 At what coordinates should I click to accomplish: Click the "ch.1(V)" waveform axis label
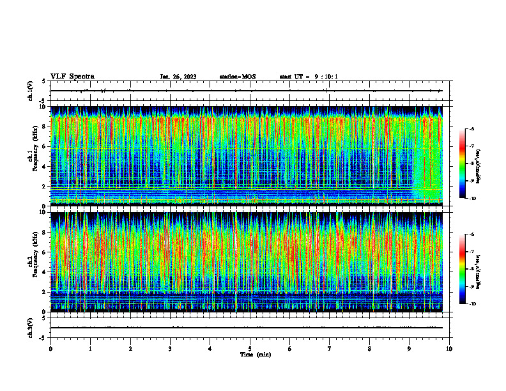point(30,91)
